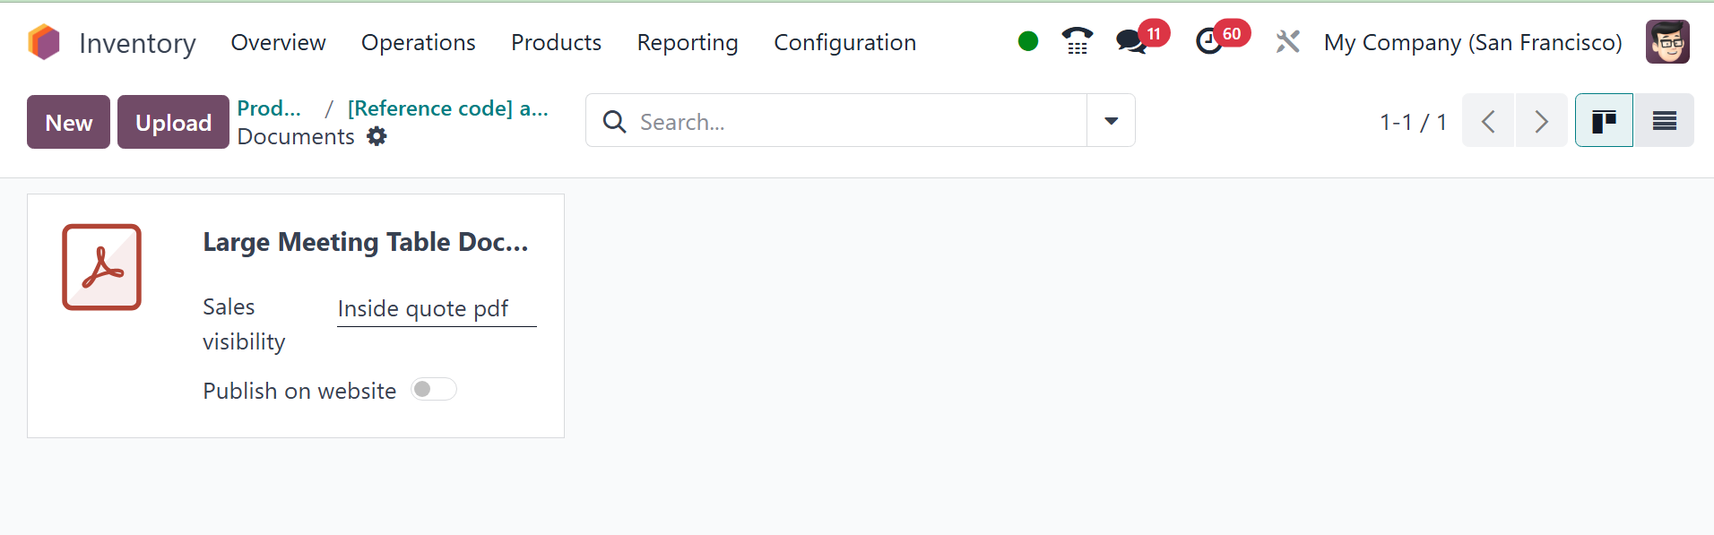Expand the search options dropdown arrow

pyautogui.click(x=1111, y=121)
